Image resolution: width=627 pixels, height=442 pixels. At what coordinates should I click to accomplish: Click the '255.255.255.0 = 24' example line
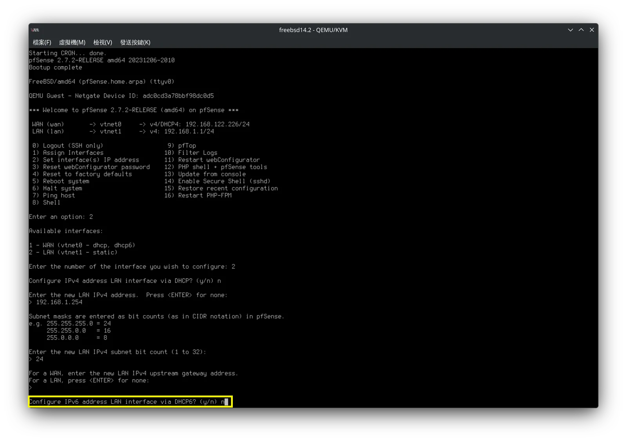pyautogui.click(x=79, y=323)
